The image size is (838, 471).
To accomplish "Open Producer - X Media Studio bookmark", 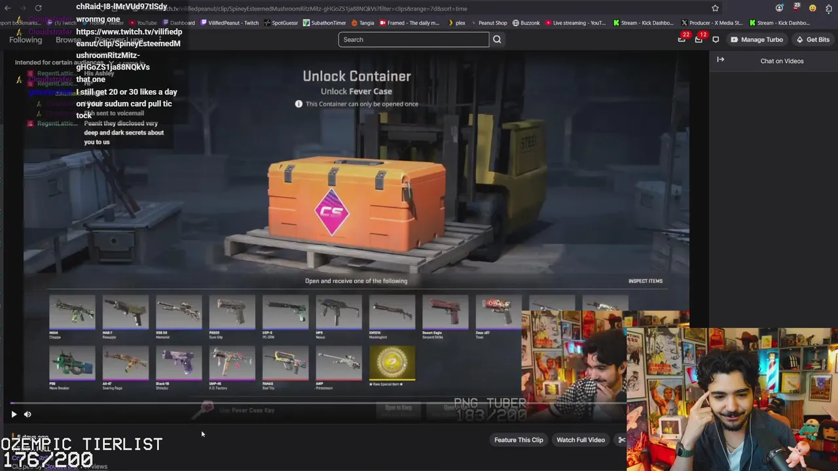I will tap(712, 23).
